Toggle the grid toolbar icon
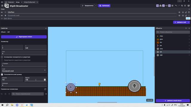The height and width of the screenshot is (107, 191). (x=172, y=6)
